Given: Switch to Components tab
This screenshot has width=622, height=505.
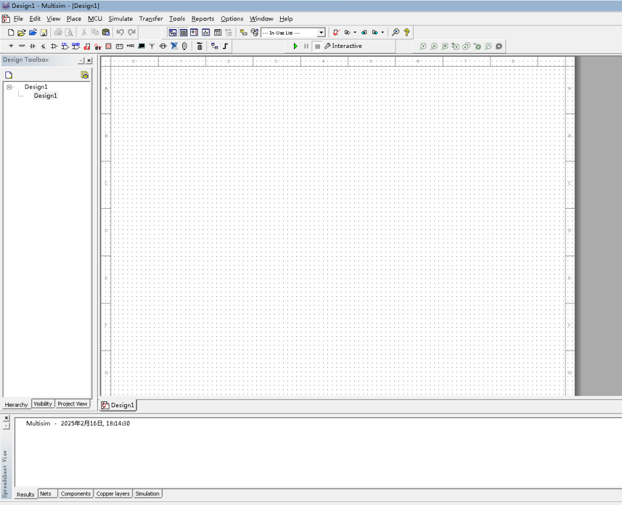Looking at the screenshot, I should pyautogui.click(x=76, y=493).
